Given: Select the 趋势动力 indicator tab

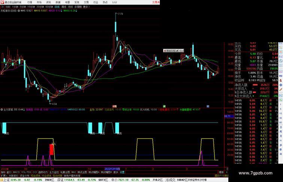Looking at the screenshot, I should [x=43, y=172].
